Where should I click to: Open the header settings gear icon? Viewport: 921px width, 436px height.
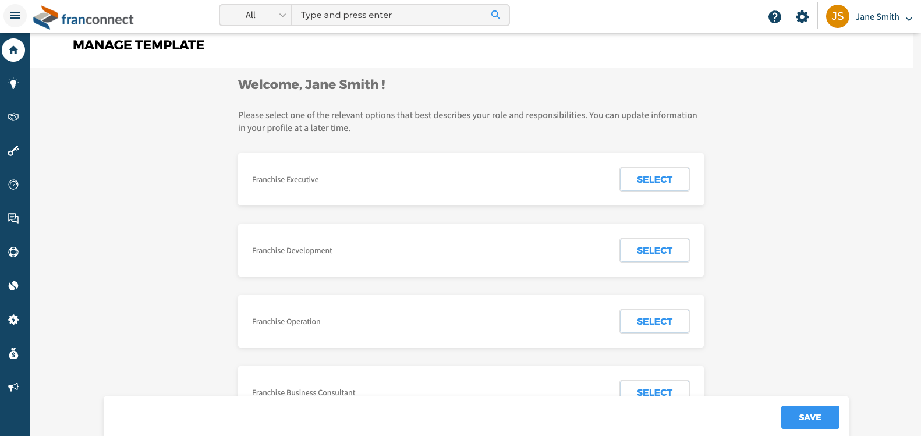pyautogui.click(x=802, y=17)
